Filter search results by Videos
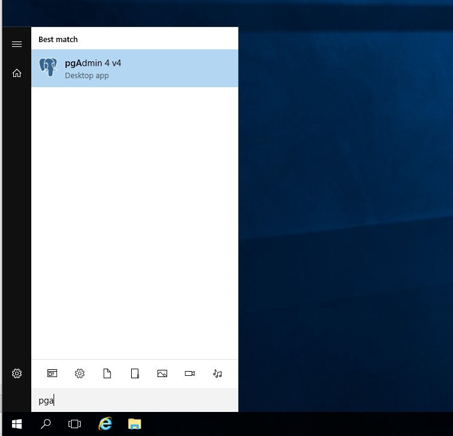This screenshot has height=436, width=453. coord(190,373)
